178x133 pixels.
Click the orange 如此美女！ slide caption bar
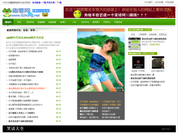101,30
